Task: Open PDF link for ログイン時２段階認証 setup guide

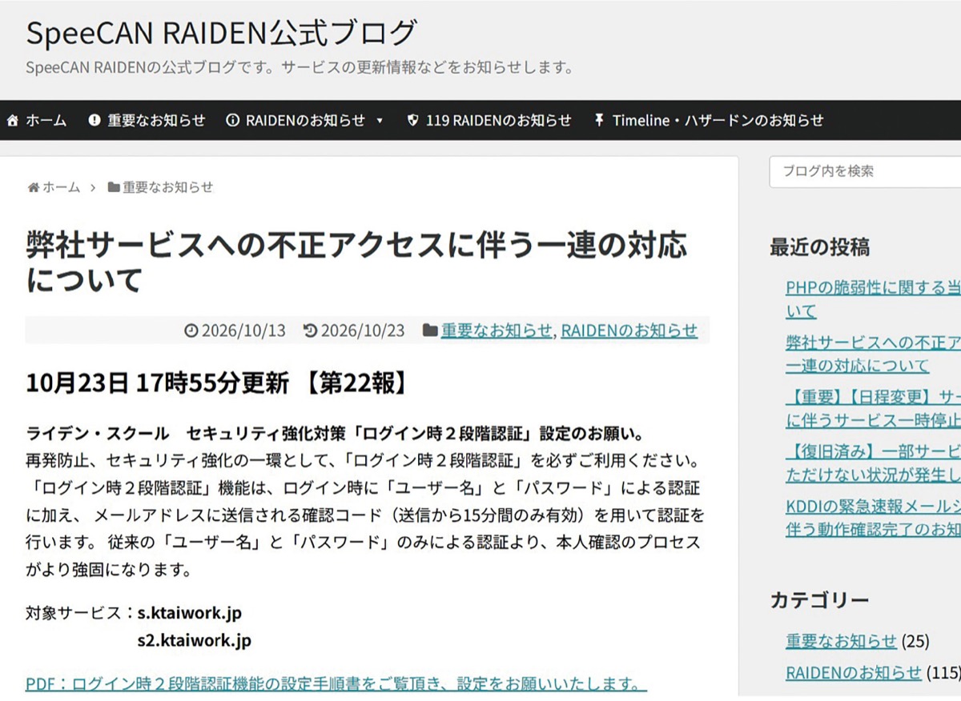Action: tap(336, 684)
